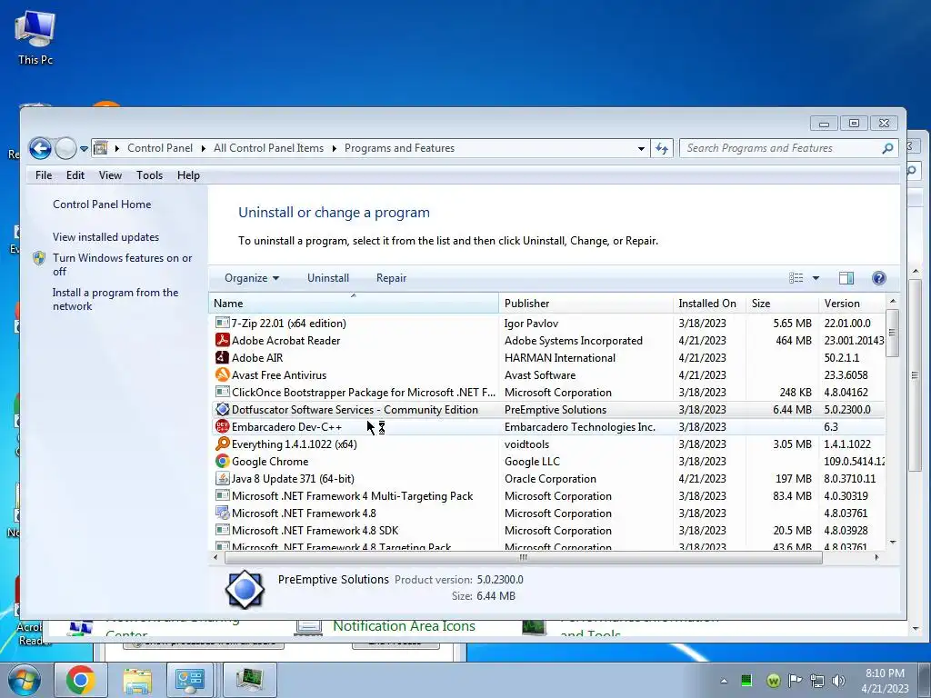Click the ClickOnce Bootstrapper Package icon
931x698 pixels.
[222, 392]
